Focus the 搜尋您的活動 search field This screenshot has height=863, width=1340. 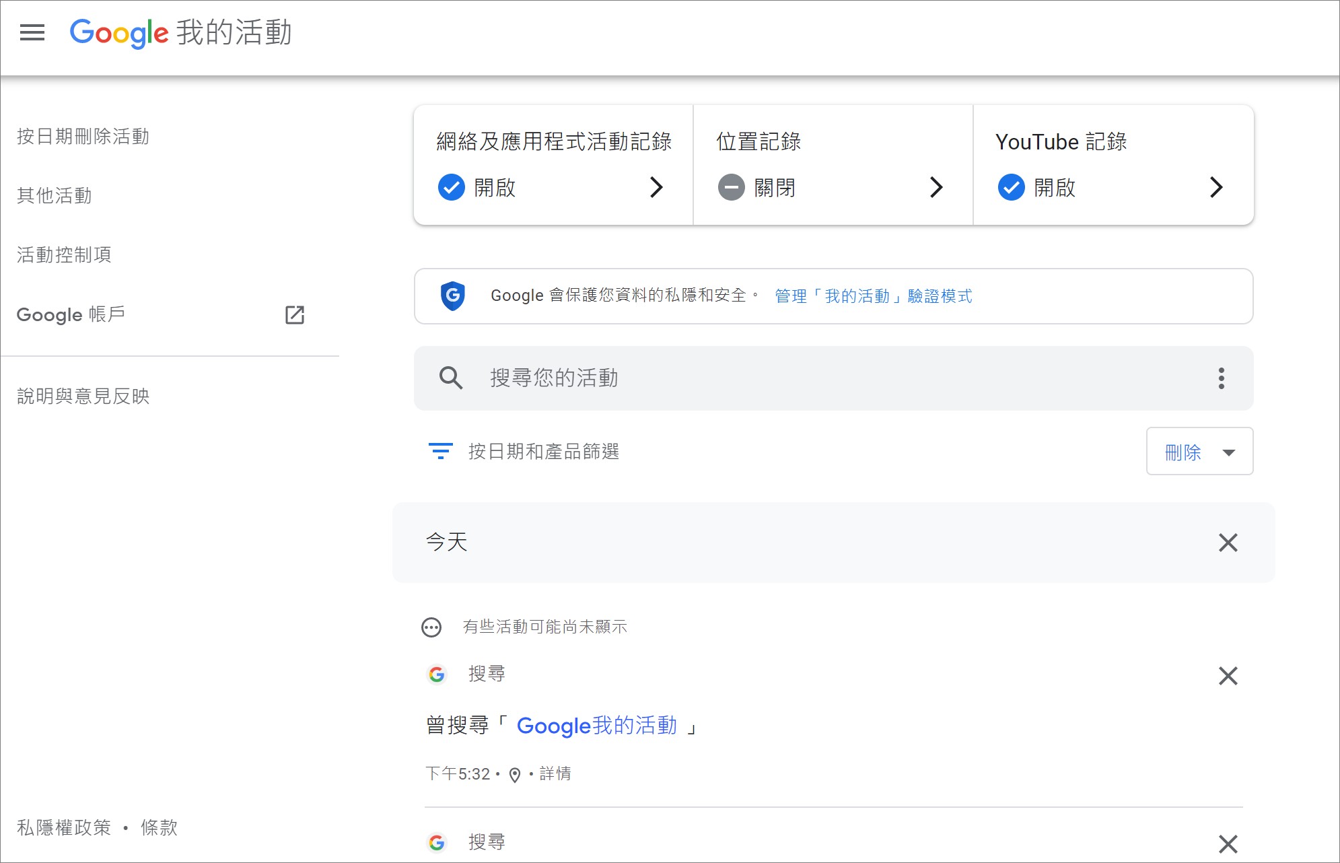coord(833,378)
